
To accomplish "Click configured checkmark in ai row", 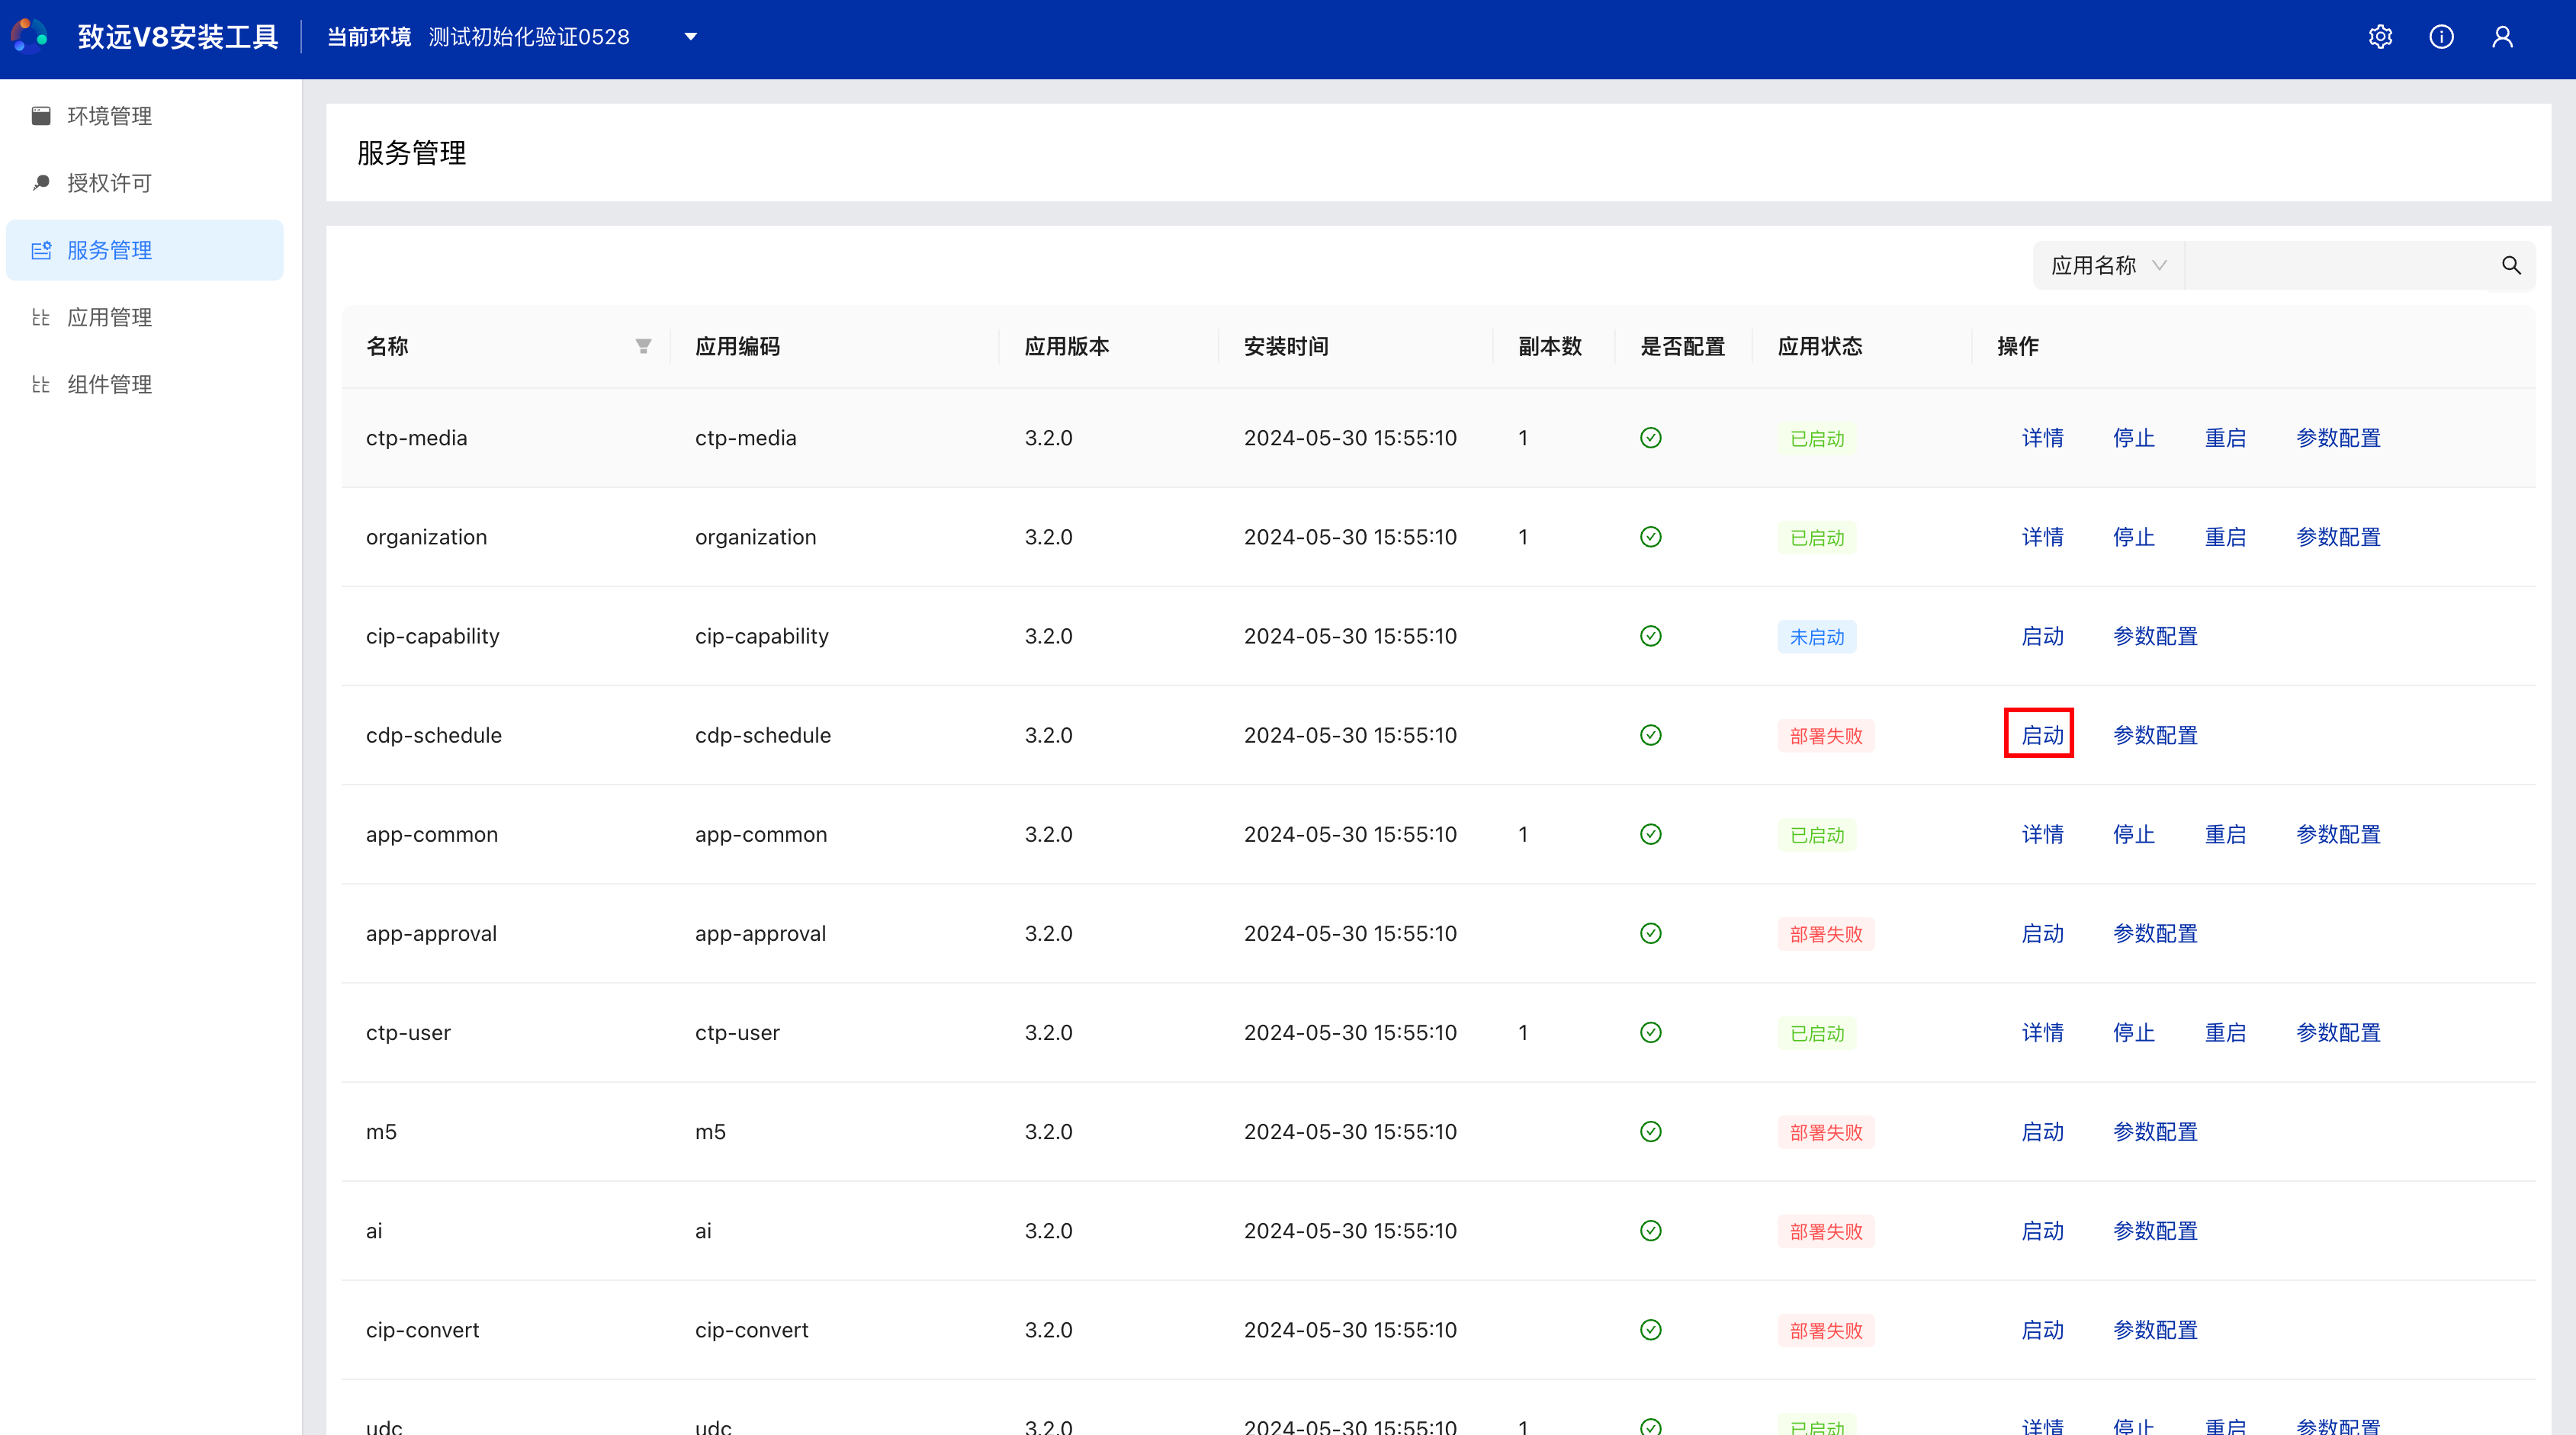I will coord(1651,1230).
